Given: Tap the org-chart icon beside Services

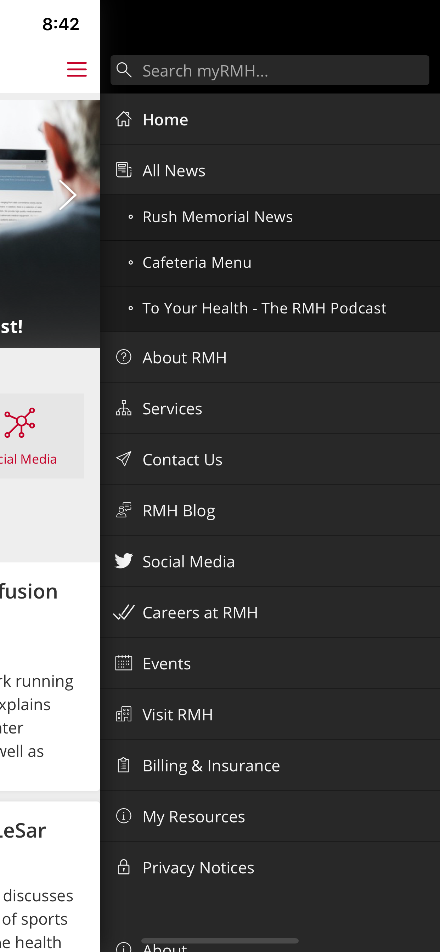Looking at the screenshot, I should click(124, 408).
